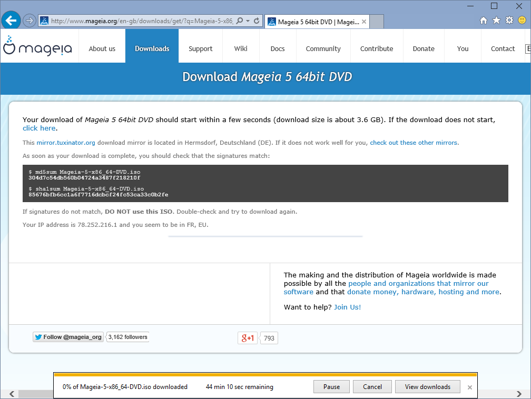Open the mirror.tuxinator.org link
Image resolution: width=531 pixels, height=399 pixels.
[66, 143]
